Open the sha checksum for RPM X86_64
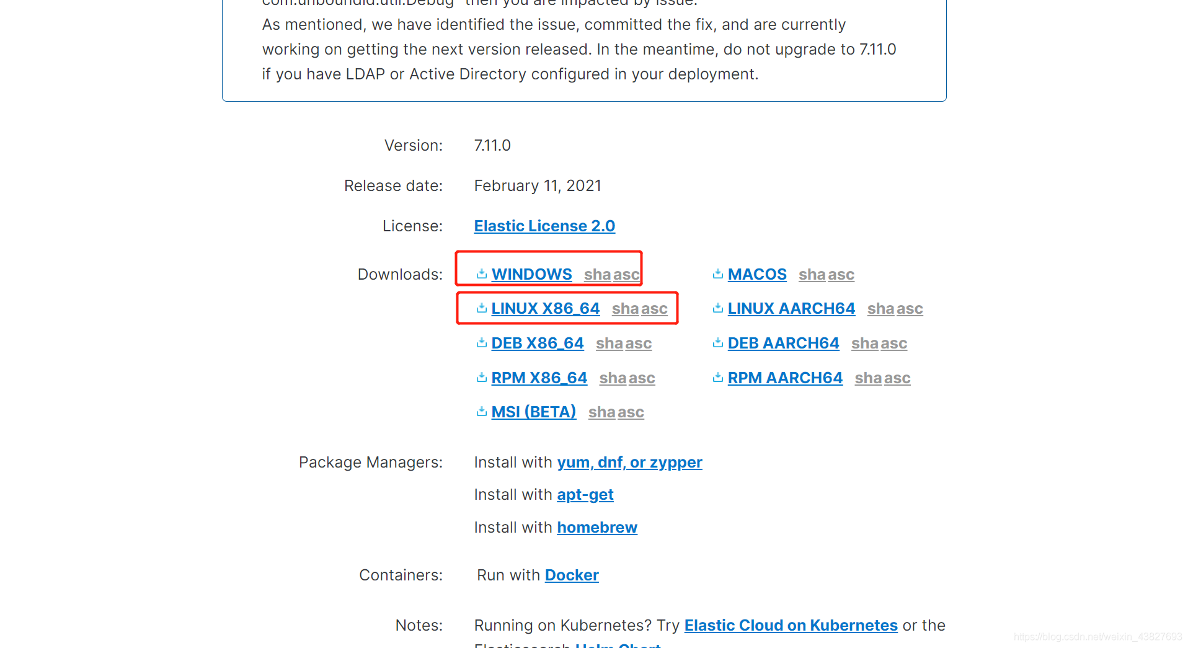 pos(613,378)
